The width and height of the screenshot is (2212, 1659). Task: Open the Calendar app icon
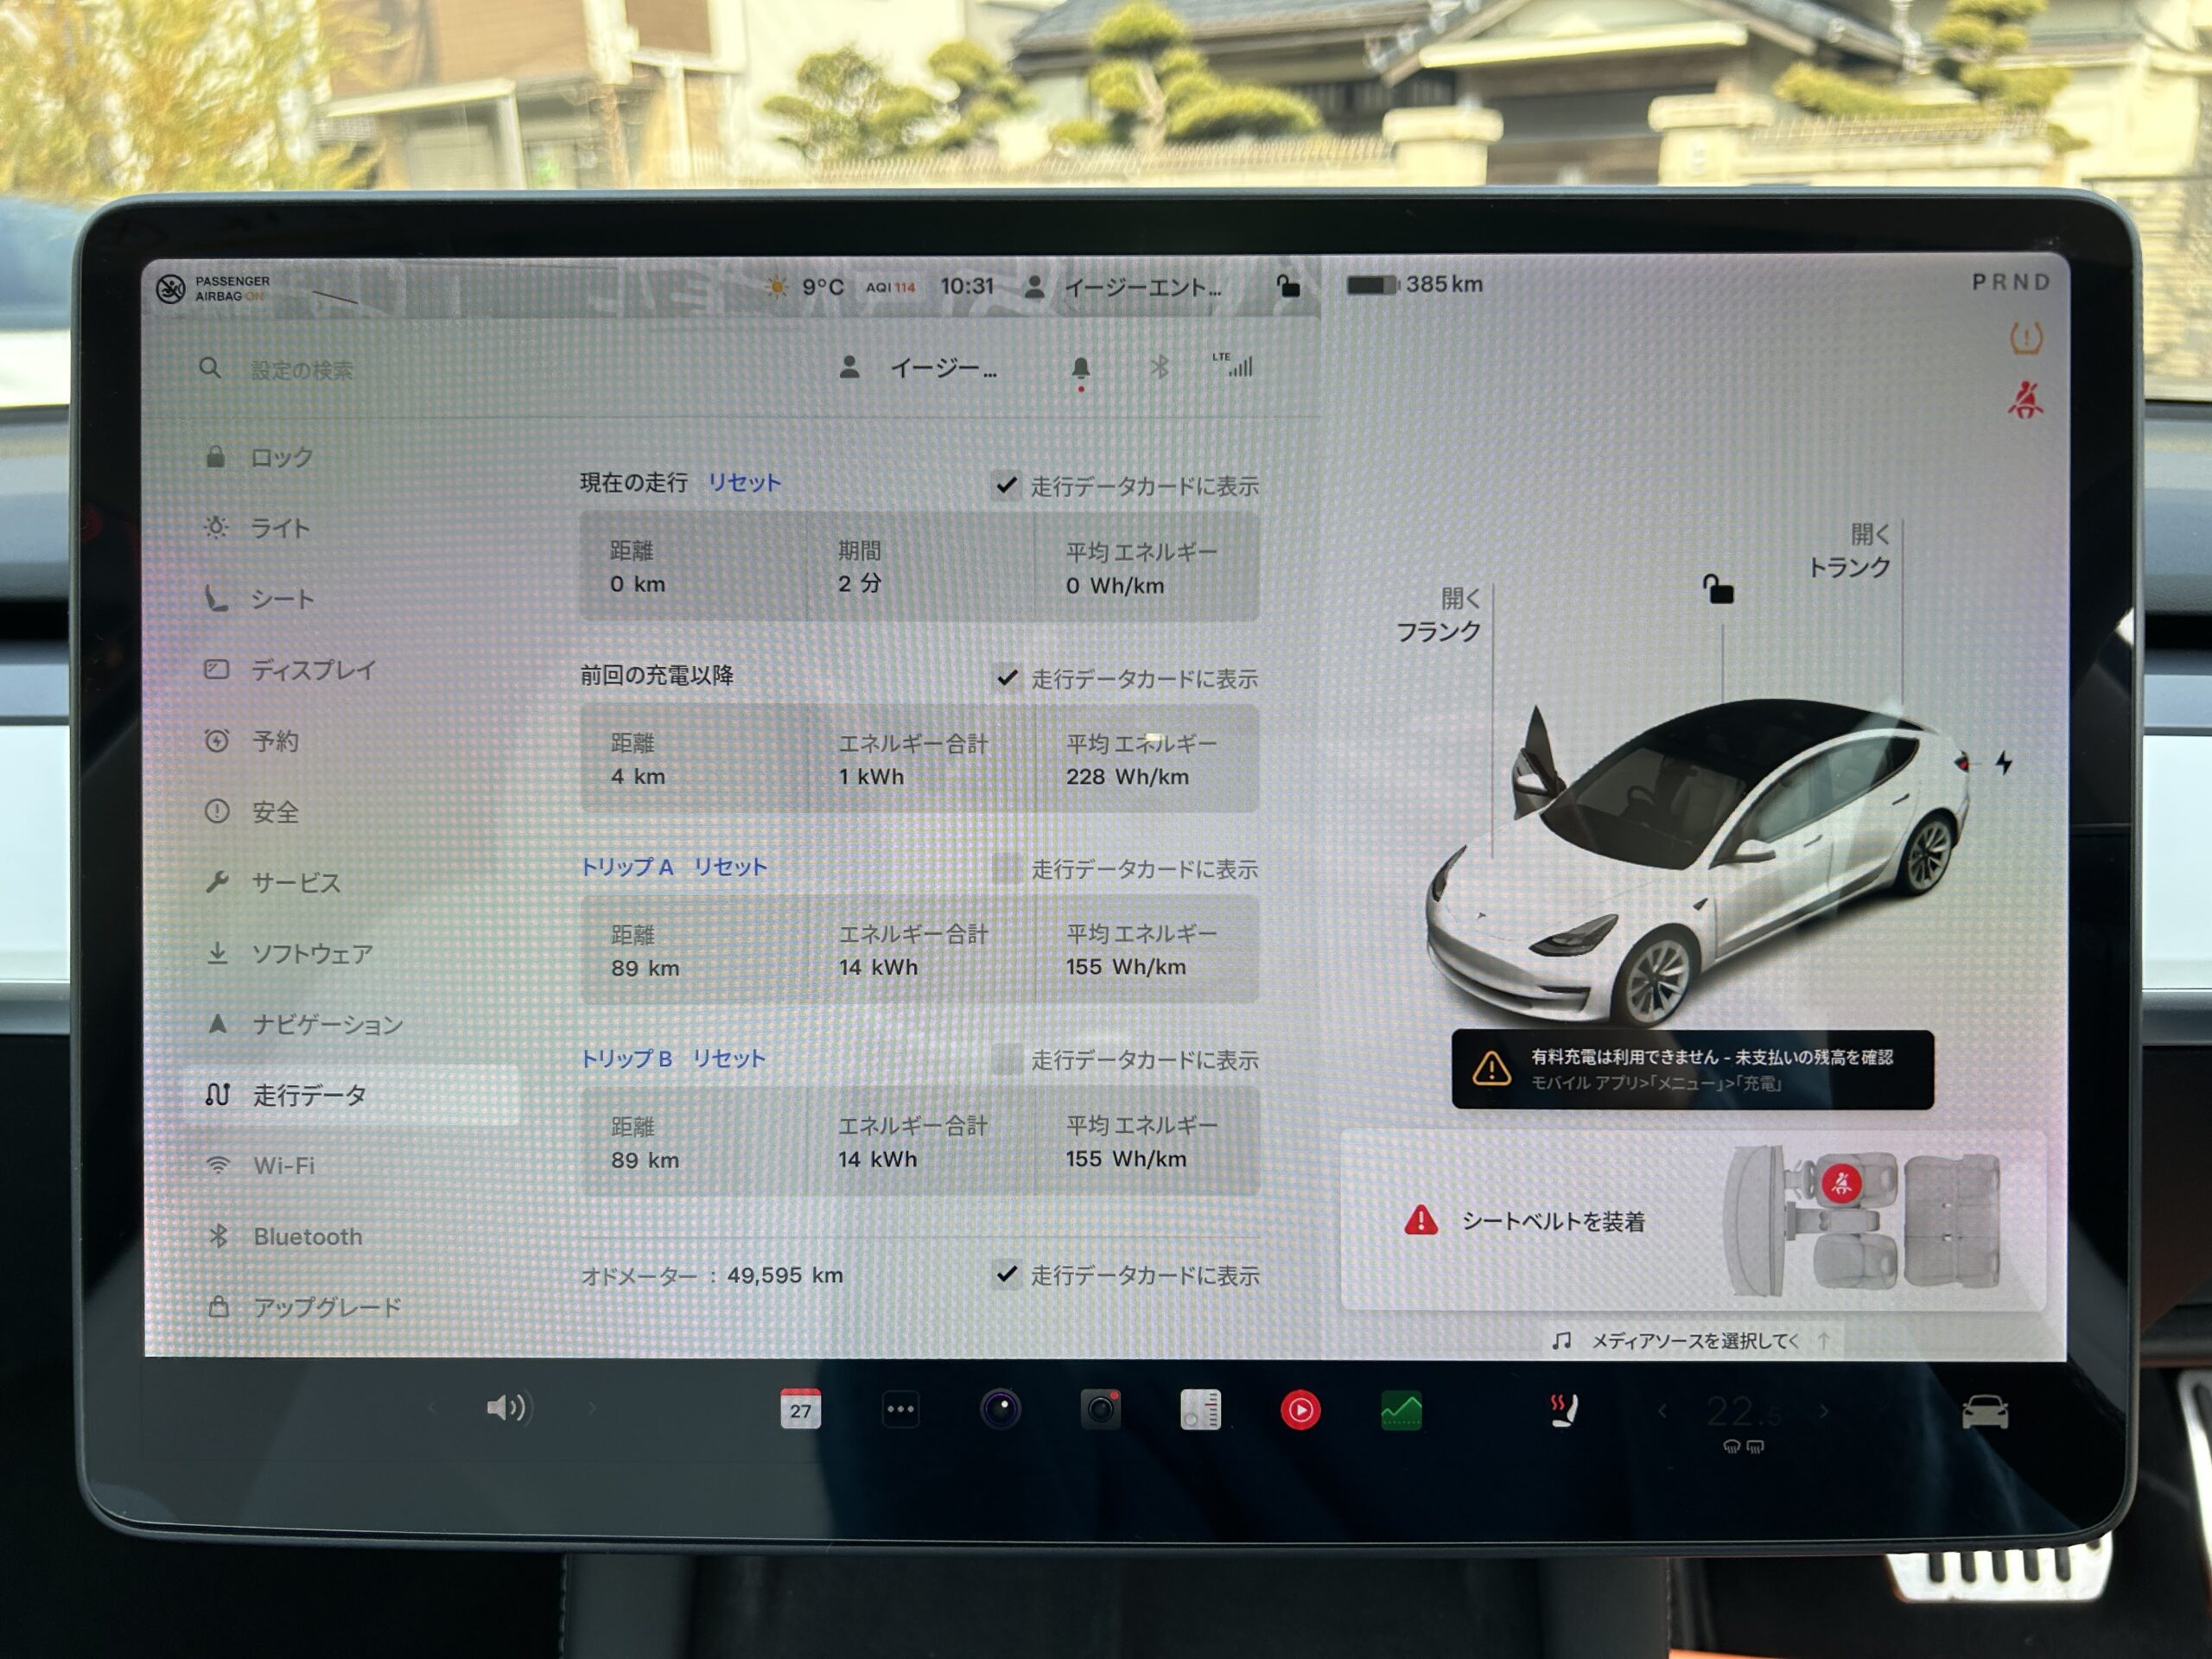800,1409
